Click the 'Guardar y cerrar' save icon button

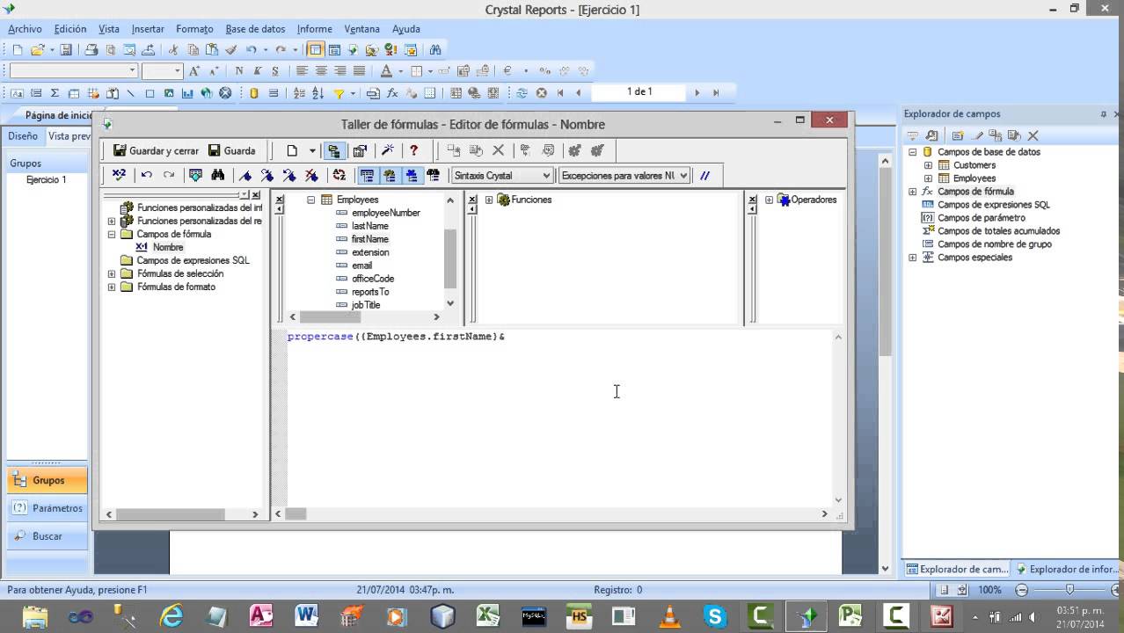[x=157, y=150]
